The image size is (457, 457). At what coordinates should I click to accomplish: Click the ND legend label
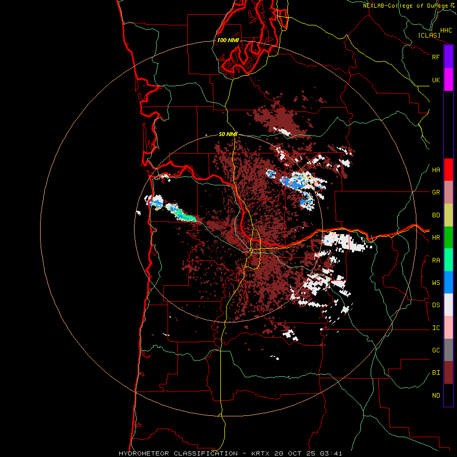pos(436,396)
